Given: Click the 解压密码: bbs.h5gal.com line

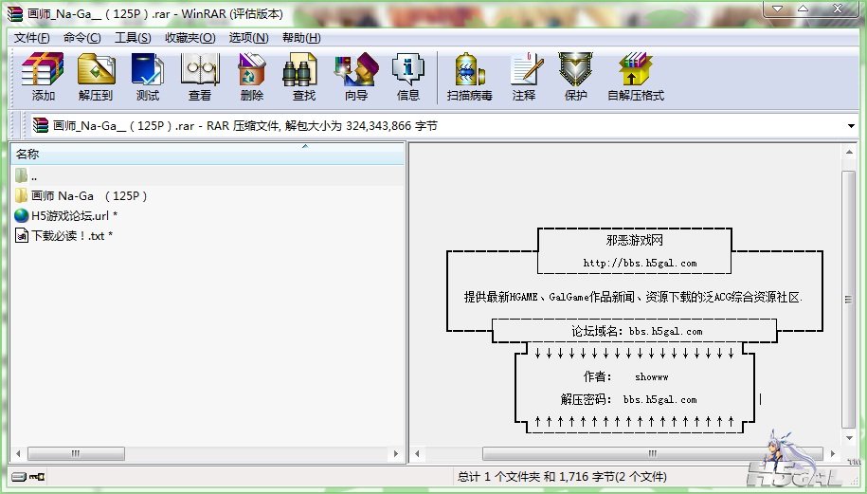Looking at the screenshot, I should tap(628, 399).
